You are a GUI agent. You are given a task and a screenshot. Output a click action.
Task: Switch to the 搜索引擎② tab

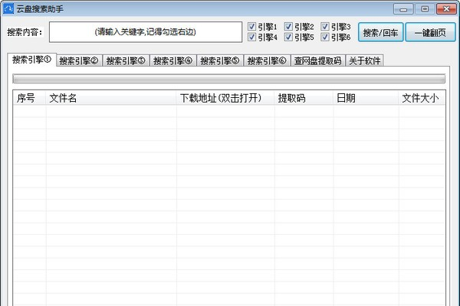pyautogui.click(x=79, y=60)
